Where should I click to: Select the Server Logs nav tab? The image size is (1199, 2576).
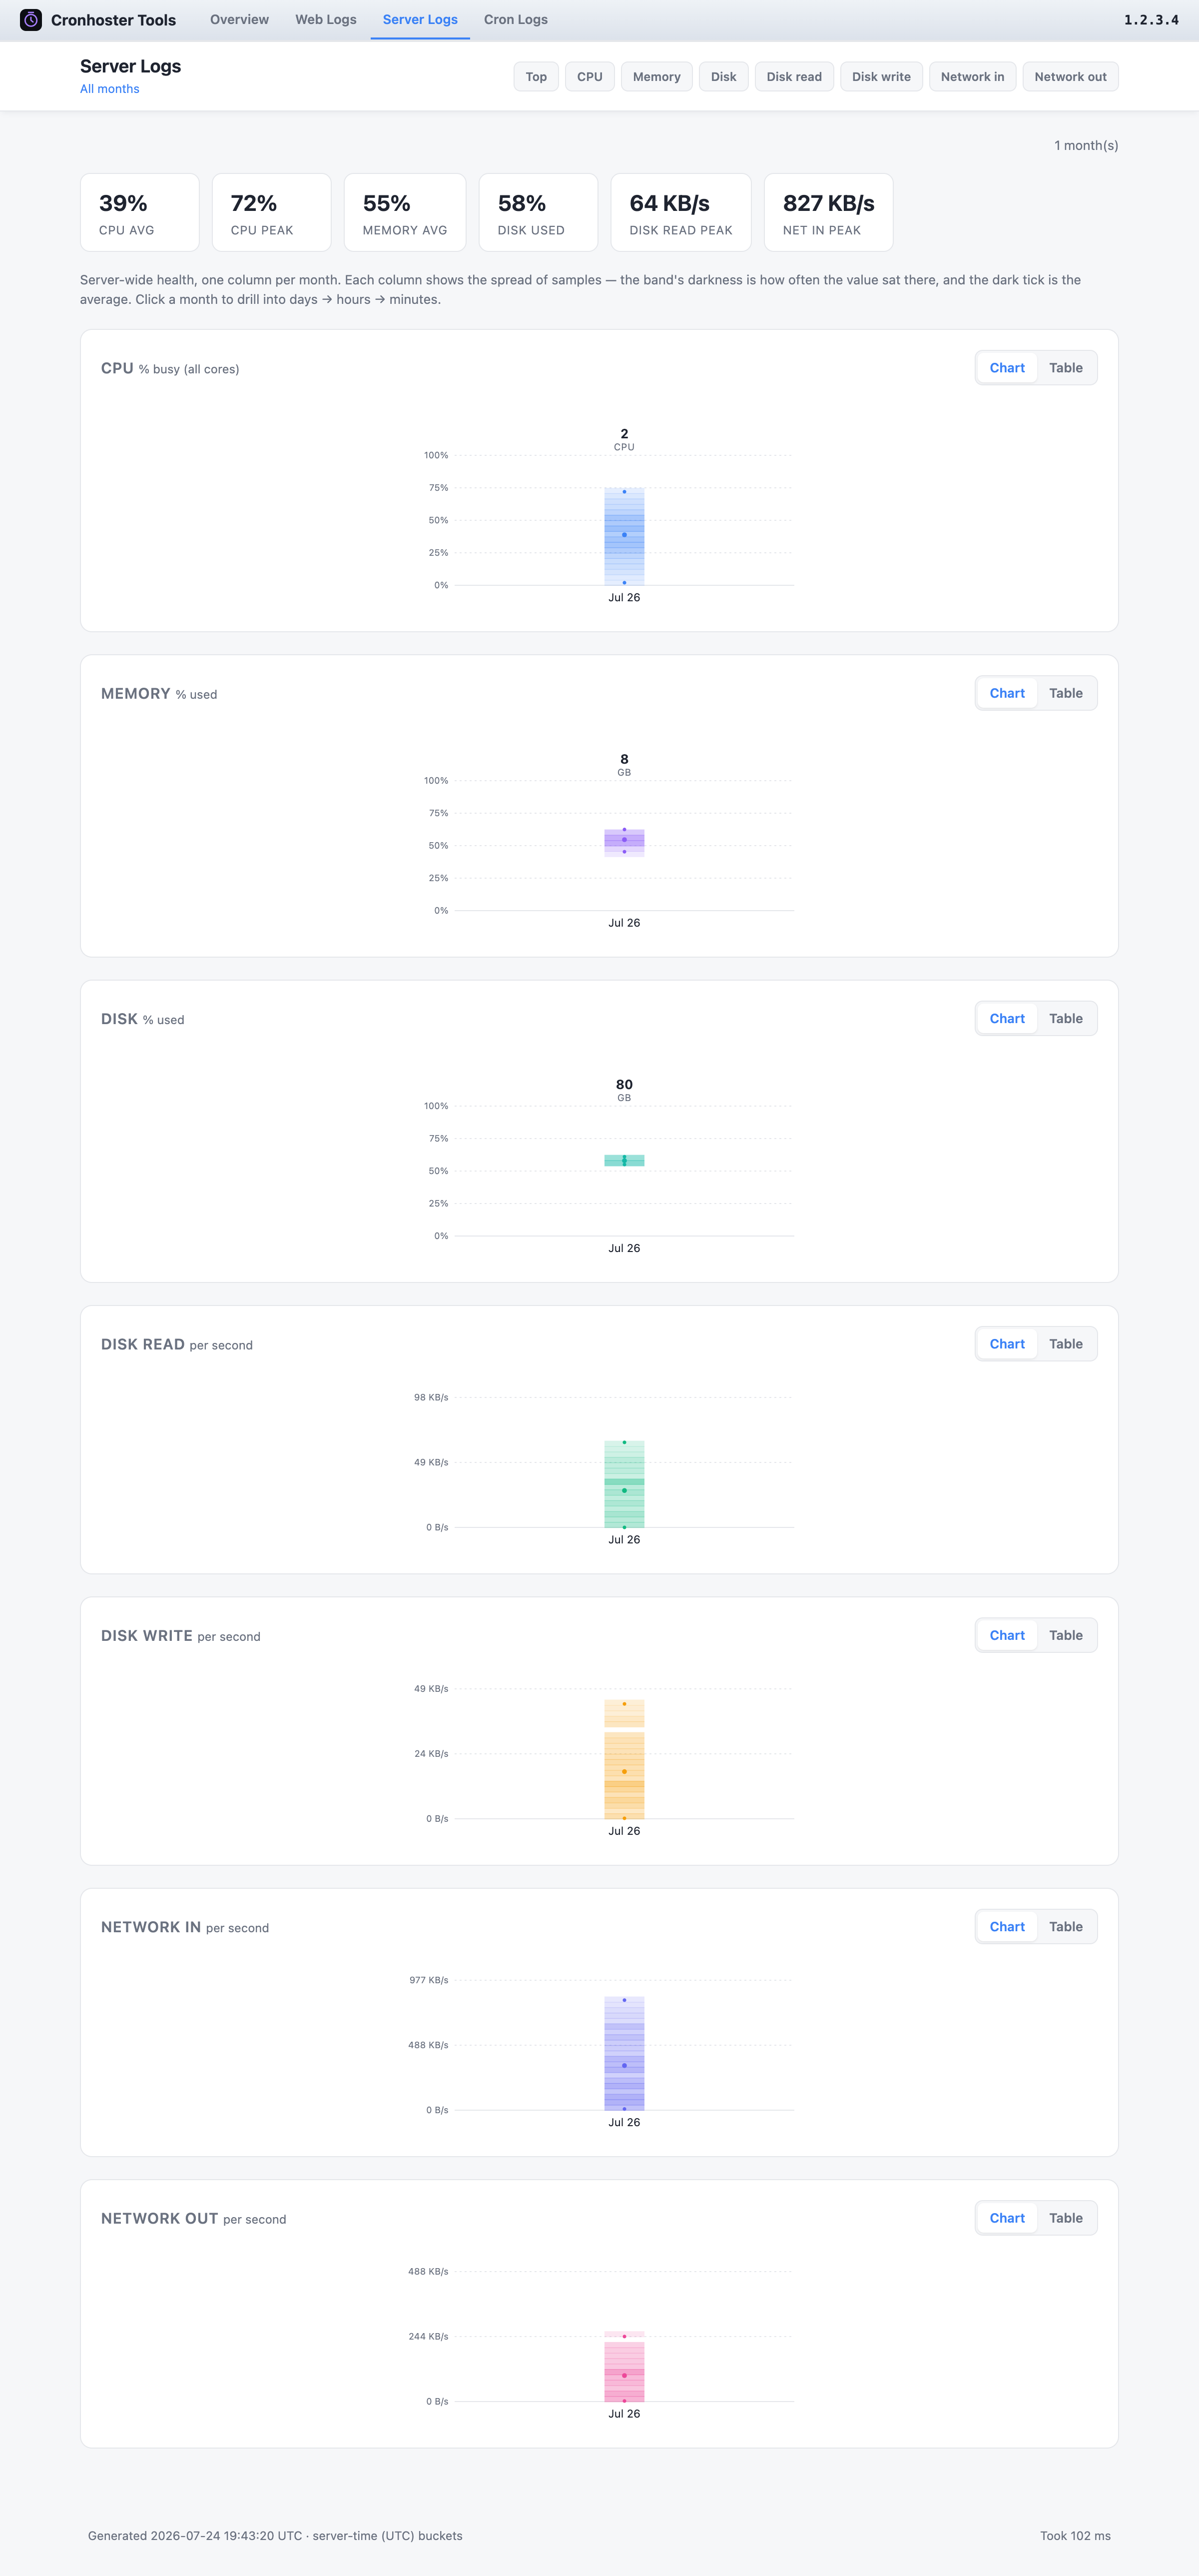point(420,19)
